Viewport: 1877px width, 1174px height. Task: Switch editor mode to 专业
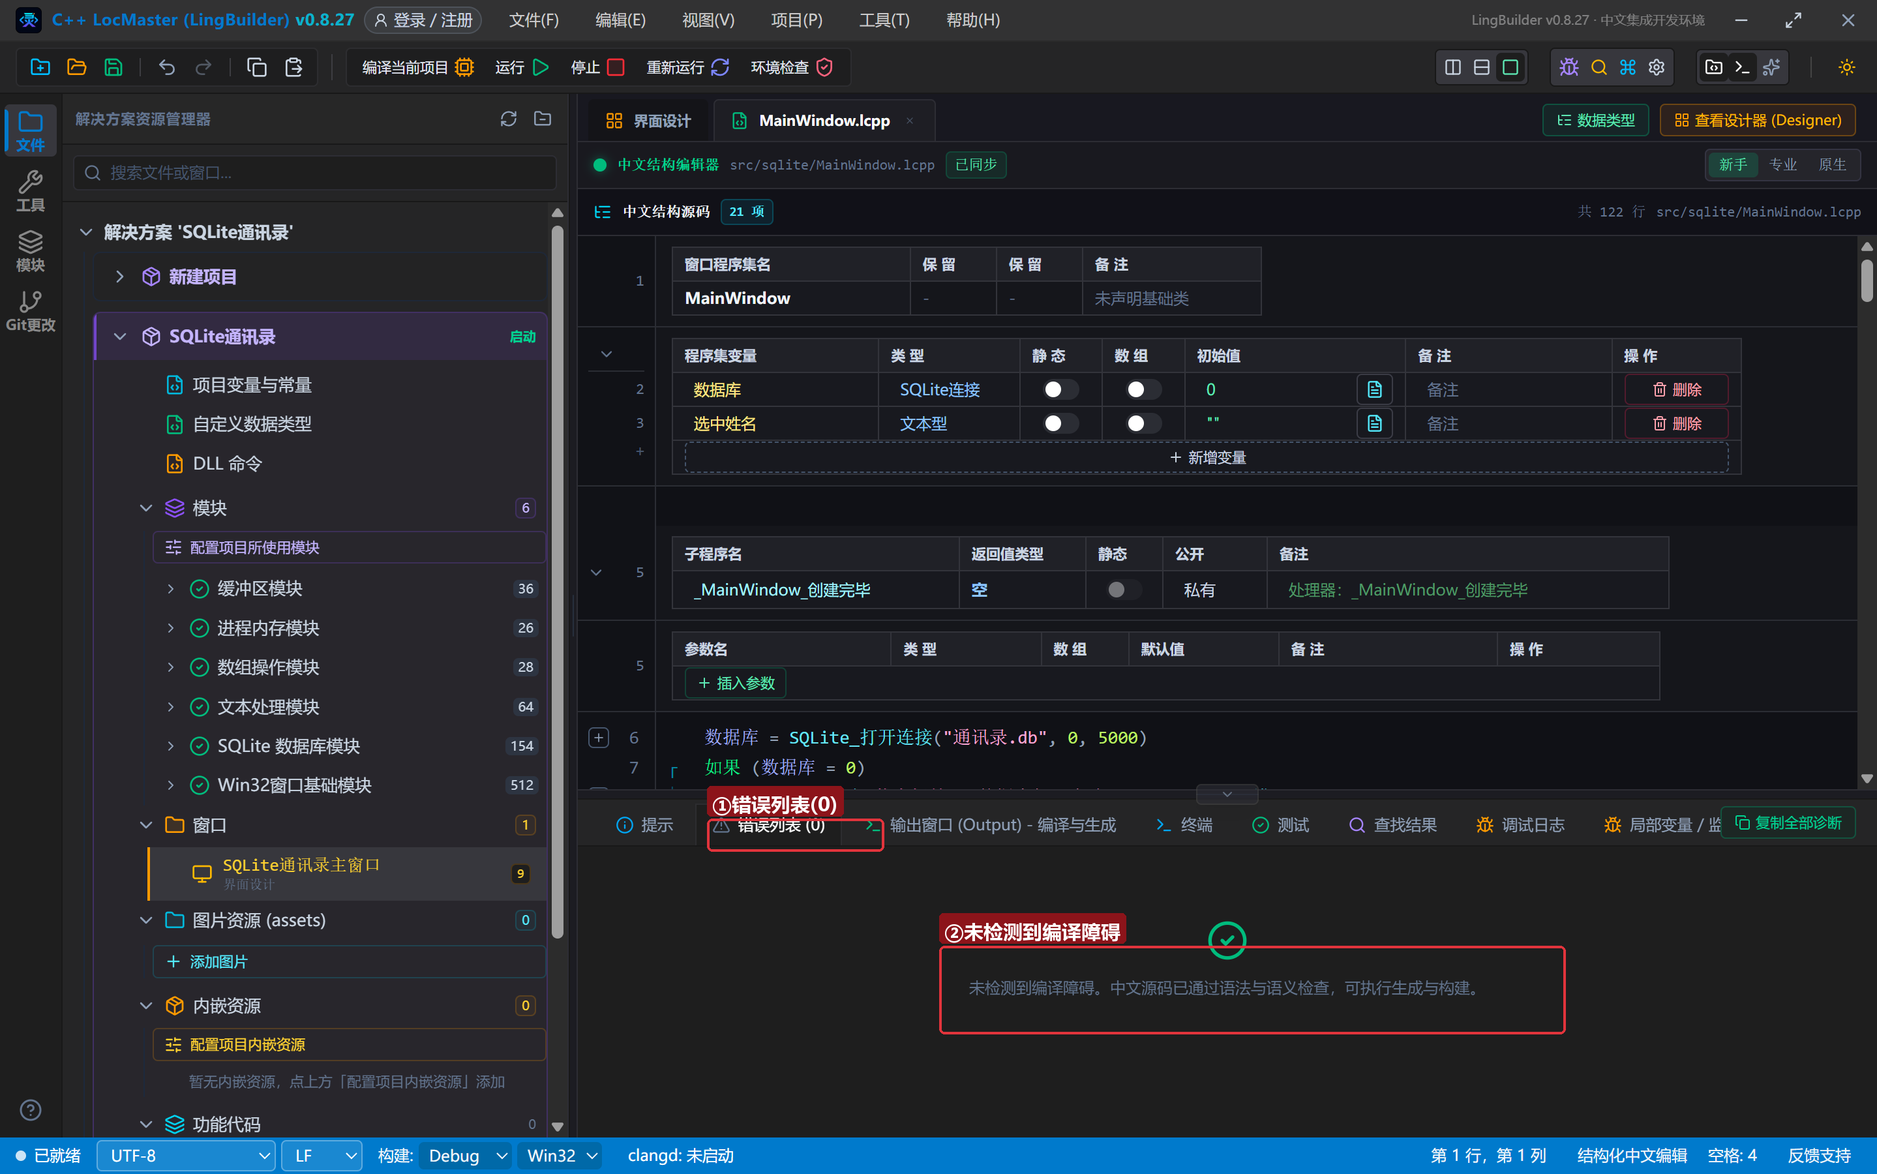(x=1782, y=164)
